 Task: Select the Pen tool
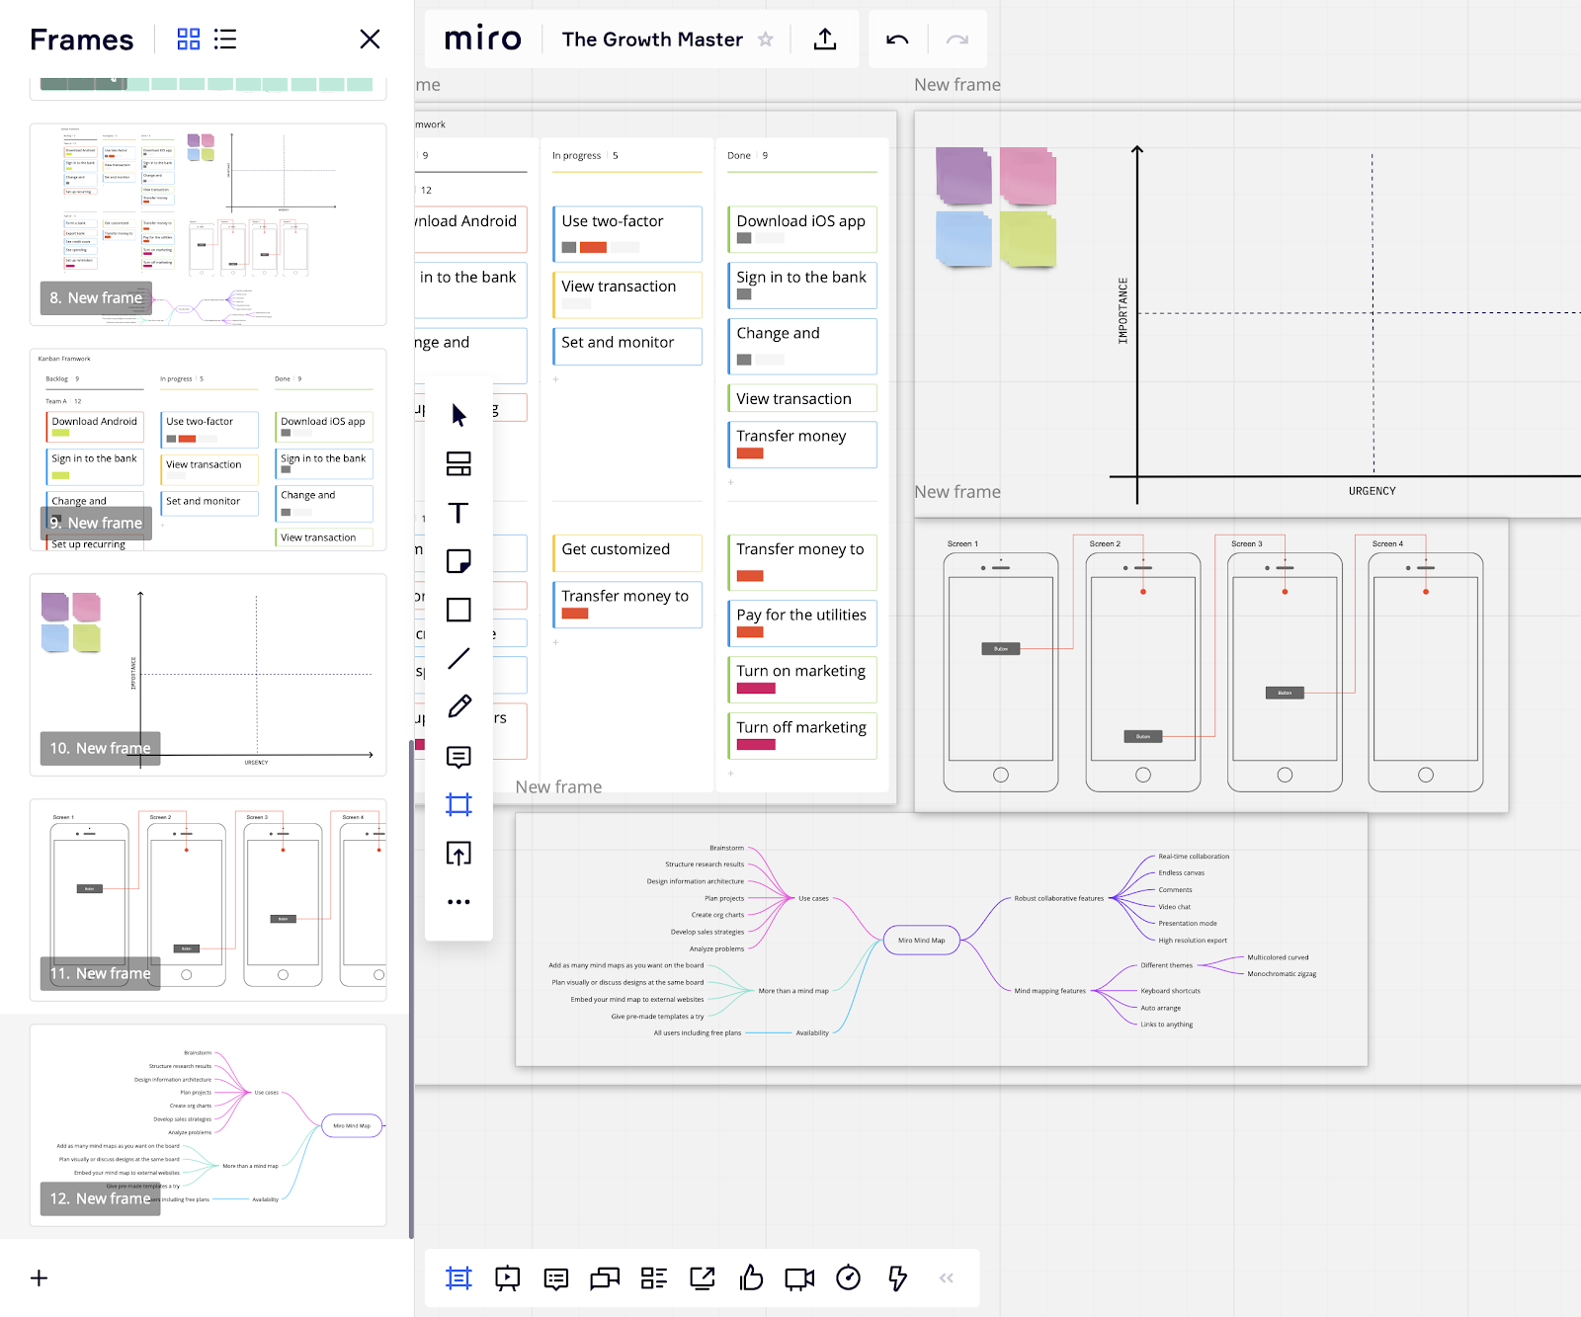[458, 705]
